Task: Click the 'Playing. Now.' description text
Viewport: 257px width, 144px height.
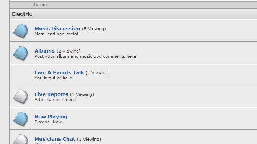Action: coord(49,122)
